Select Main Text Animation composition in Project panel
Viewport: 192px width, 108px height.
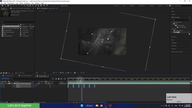[9, 32]
